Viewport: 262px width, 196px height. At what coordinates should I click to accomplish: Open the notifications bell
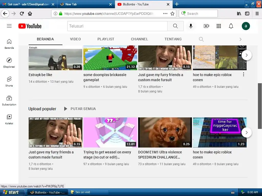coord(231,26)
